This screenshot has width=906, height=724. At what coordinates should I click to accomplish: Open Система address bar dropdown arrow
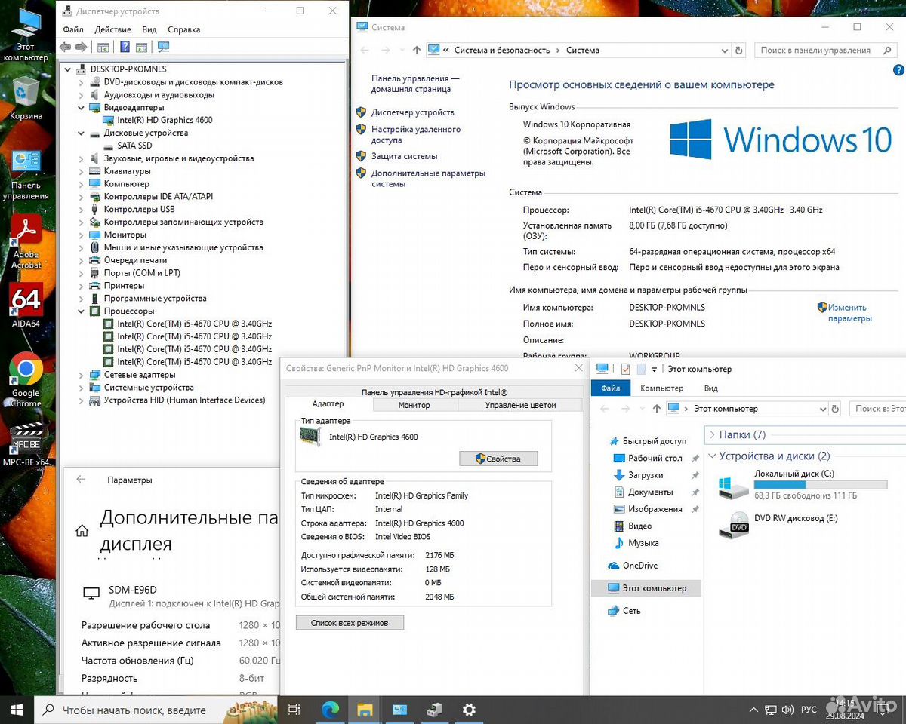[725, 51]
